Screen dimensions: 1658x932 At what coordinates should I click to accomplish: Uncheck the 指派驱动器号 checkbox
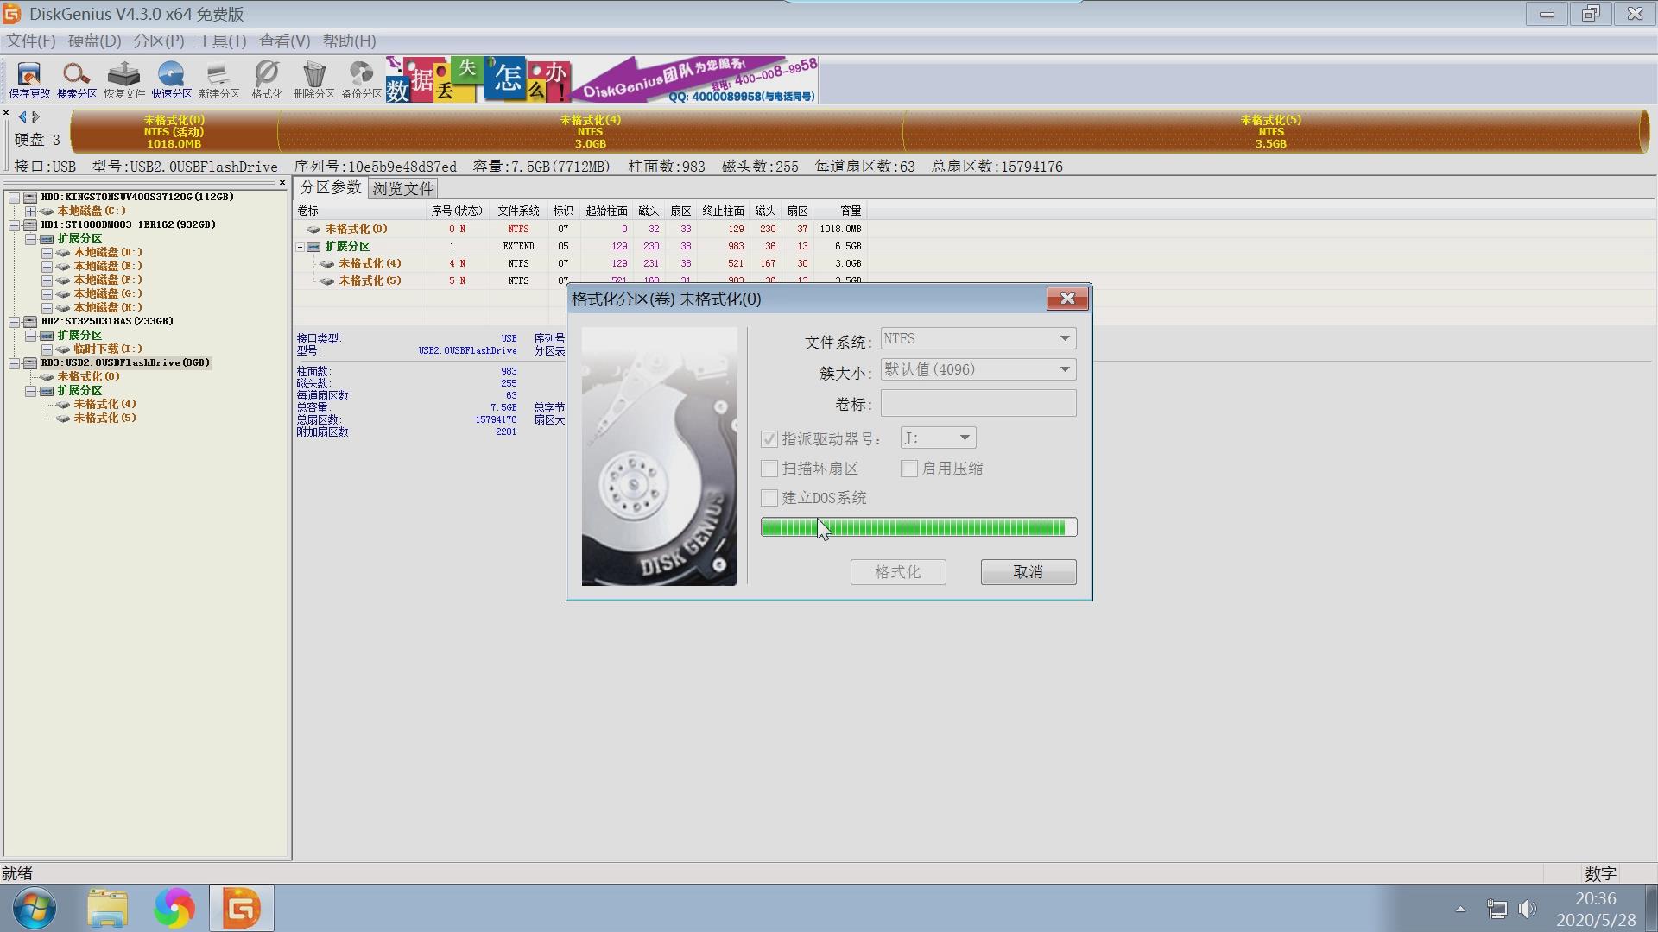tap(769, 438)
